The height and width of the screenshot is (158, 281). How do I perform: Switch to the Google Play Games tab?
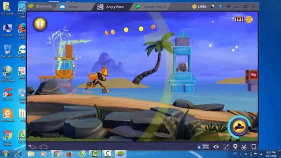[x=151, y=7]
